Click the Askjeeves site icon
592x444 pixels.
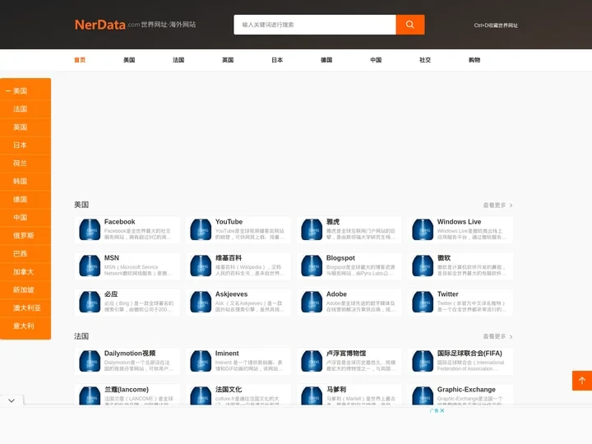pyautogui.click(x=201, y=302)
